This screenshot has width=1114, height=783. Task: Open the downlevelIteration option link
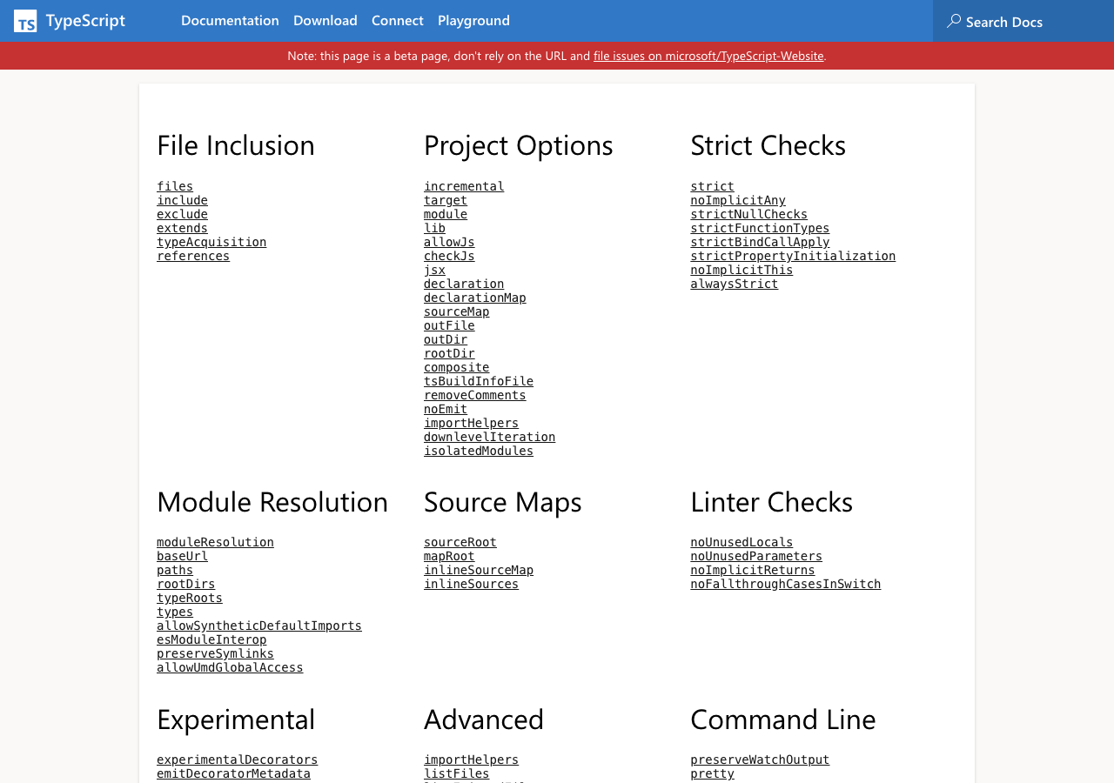[489, 437]
